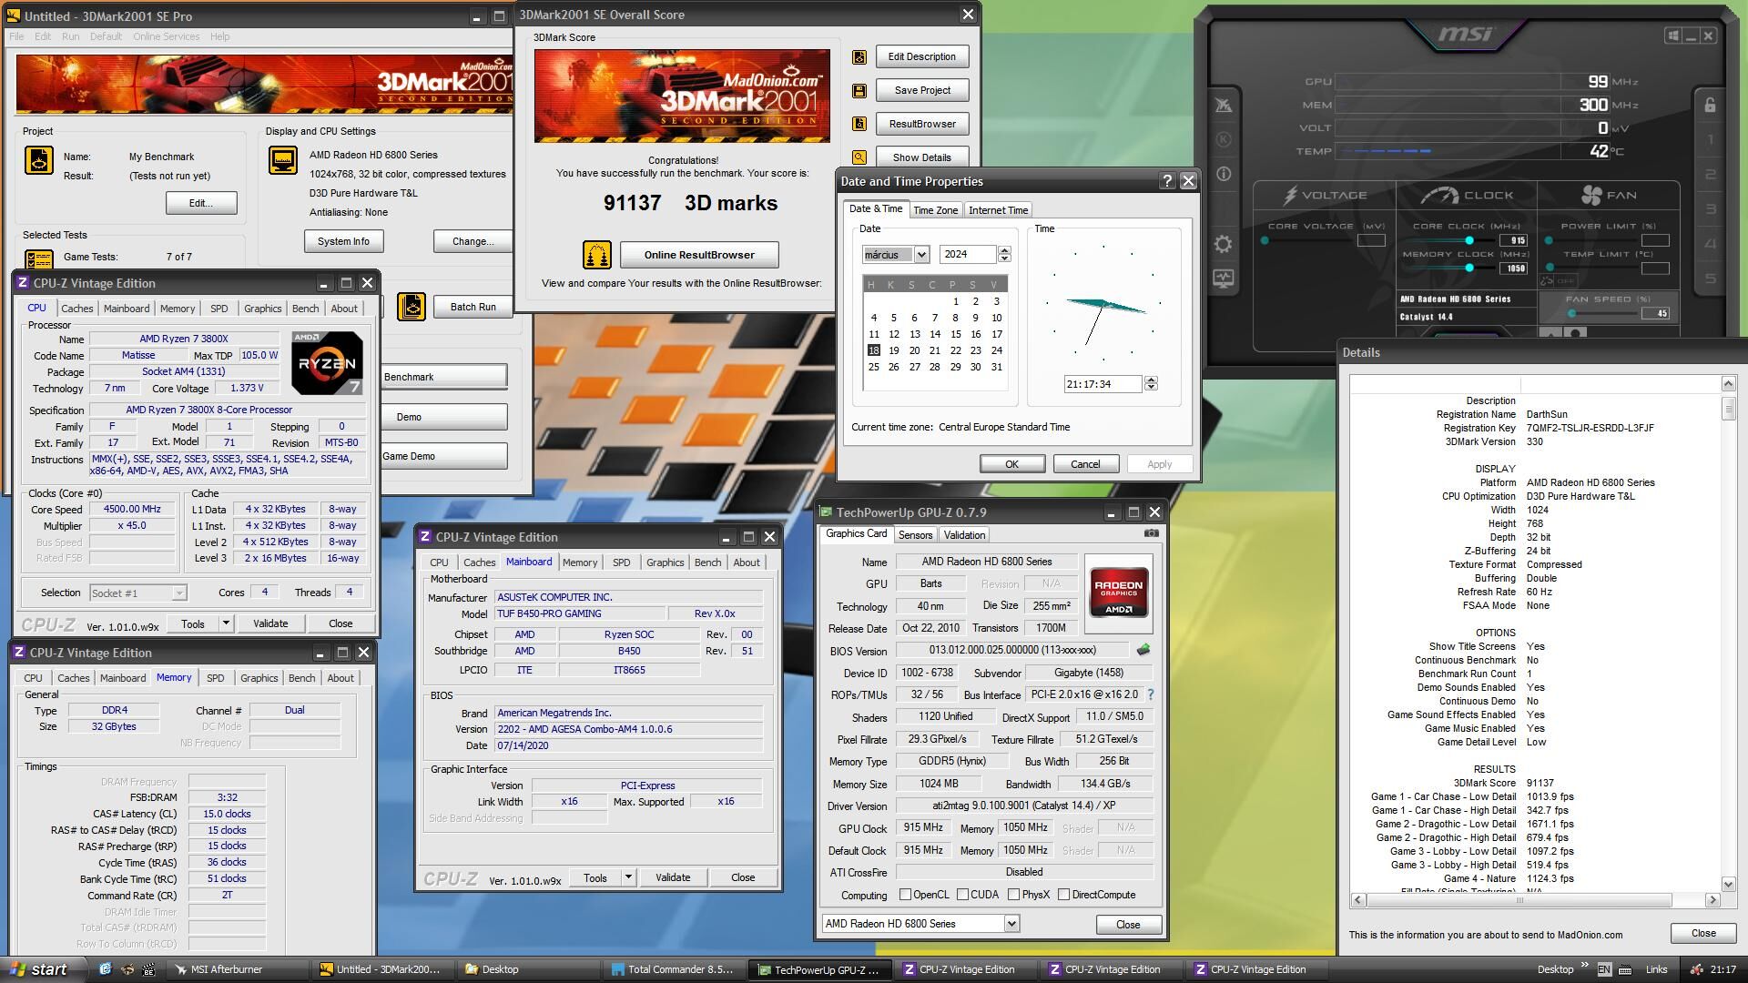
Task: Open the GPU selection dropdown in GPU-Z
Action: pos(1011,924)
